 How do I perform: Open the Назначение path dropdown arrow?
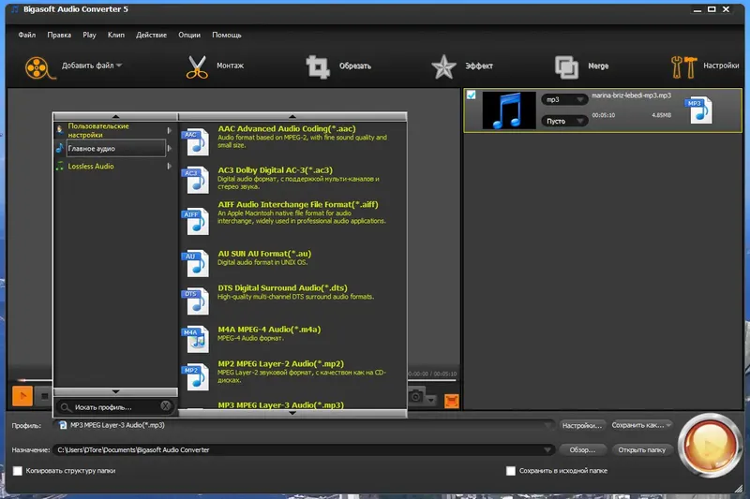(x=547, y=449)
